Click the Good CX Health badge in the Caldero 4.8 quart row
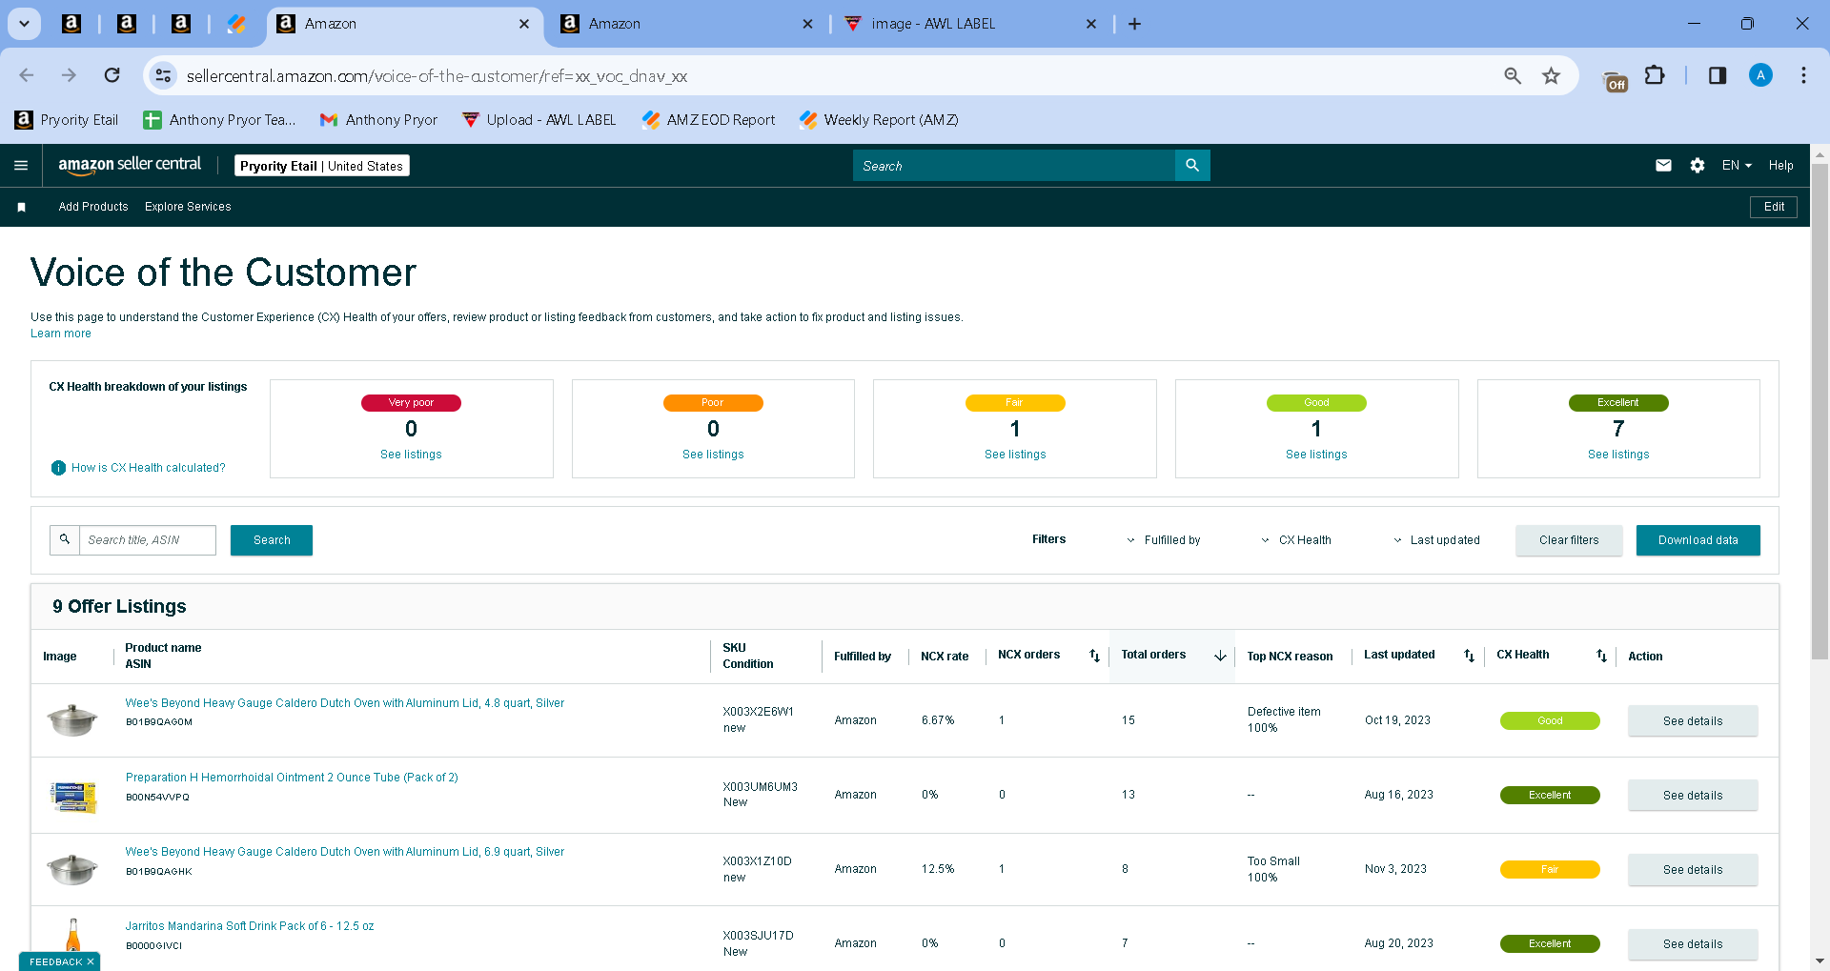This screenshot has height=971, width=1830. (x=1550, y=720)
